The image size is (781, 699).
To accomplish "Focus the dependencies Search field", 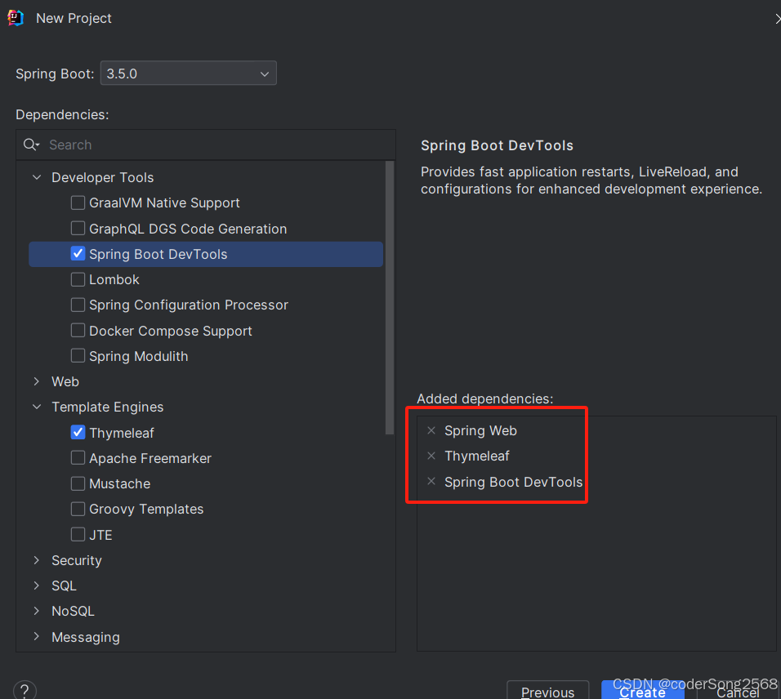I will coord(206,145).
